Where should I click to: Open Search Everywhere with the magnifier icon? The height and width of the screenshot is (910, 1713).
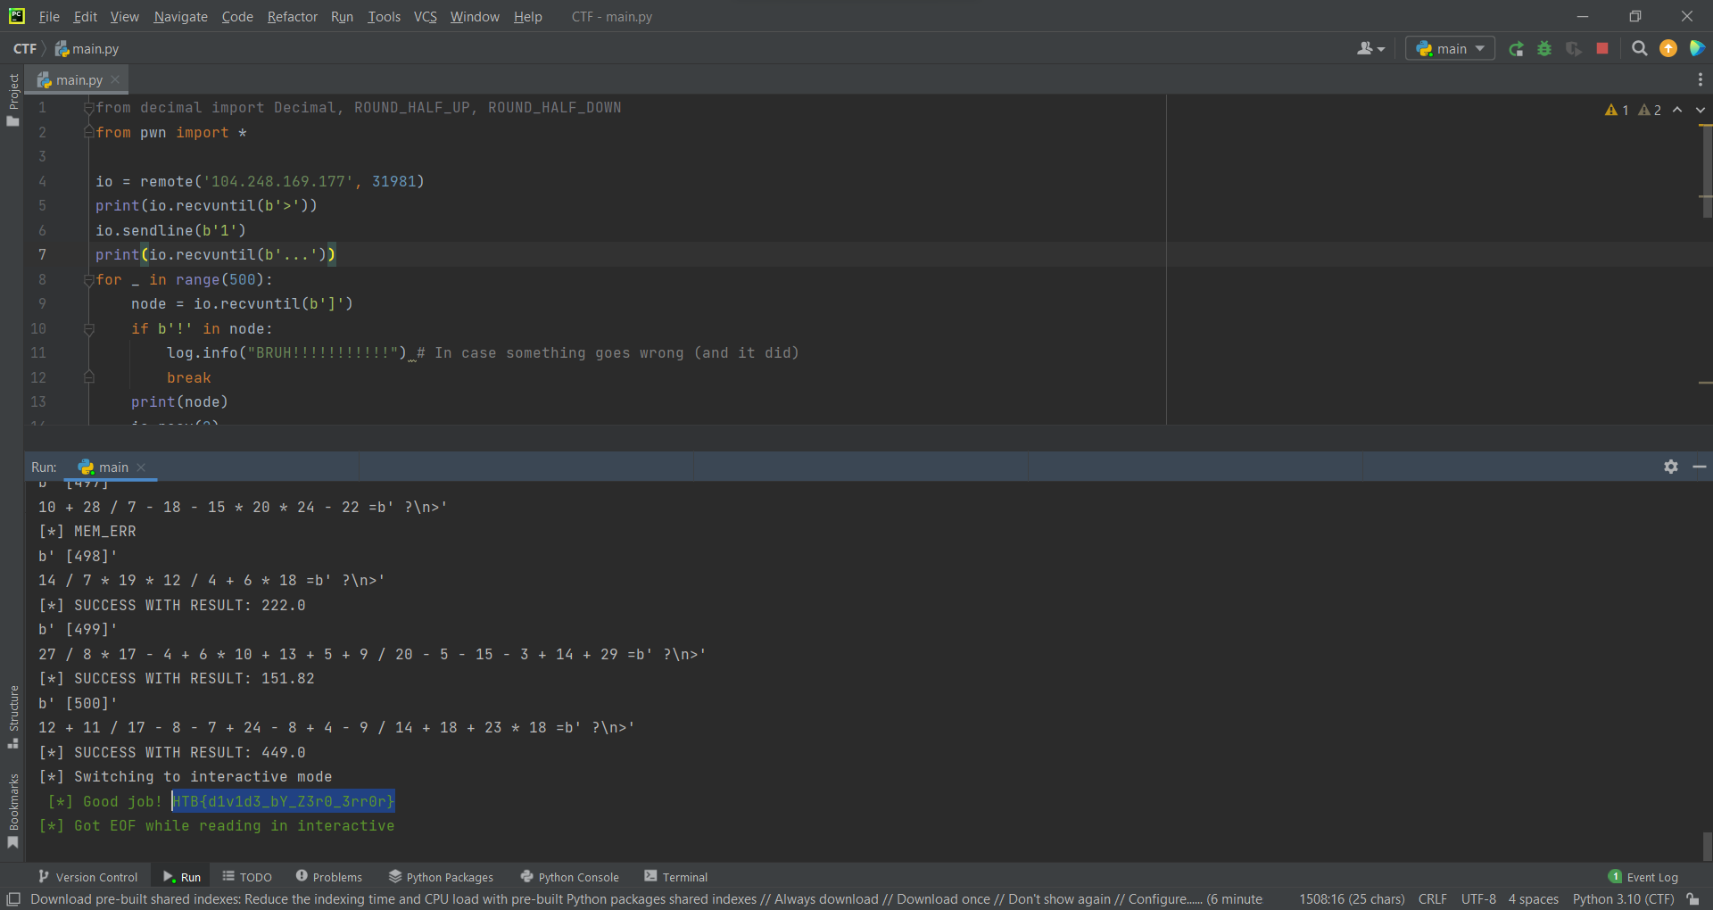click(1639, 48)
